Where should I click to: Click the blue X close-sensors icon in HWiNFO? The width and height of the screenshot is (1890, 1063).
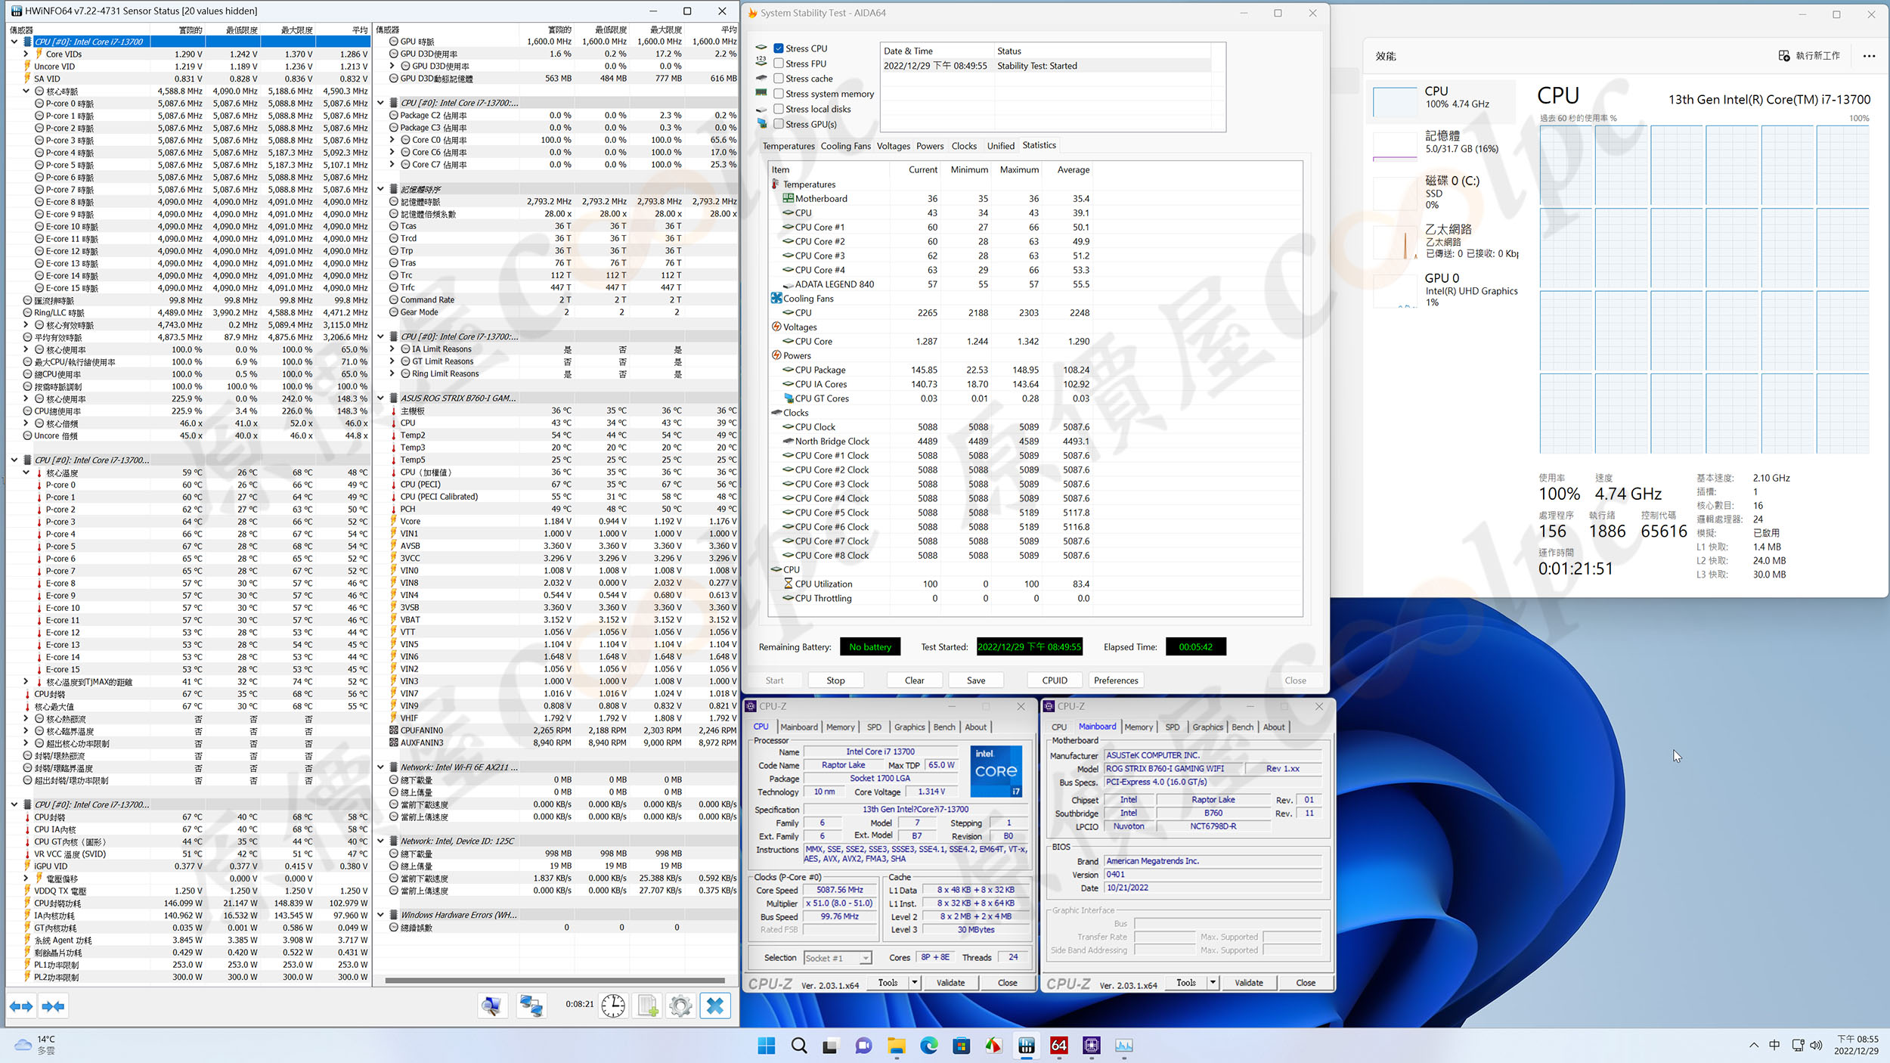coord(715,1006)
